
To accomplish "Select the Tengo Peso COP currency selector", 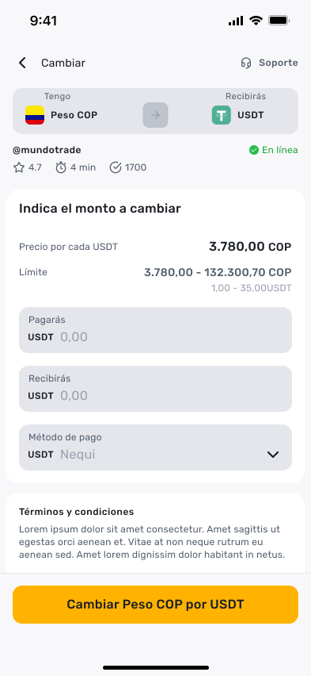I will (62, 110).
